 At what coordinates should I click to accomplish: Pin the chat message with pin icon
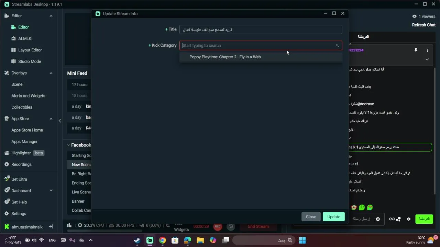(x=416, y=50)
